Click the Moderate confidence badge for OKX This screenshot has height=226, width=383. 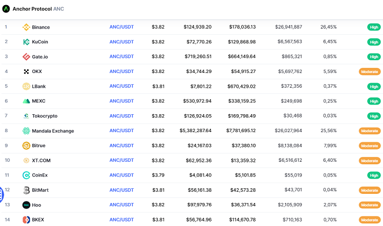pyautogui.click(x=370, y=71)
